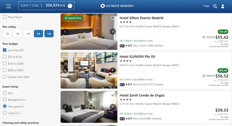This screenshot has width=232, height=126.
Task: Save Hotel ILUNION Pio XII with heart icon
Action: [113, 57]
